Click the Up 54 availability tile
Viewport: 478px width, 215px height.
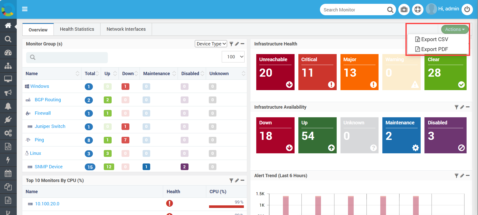(x=317, y=135)
